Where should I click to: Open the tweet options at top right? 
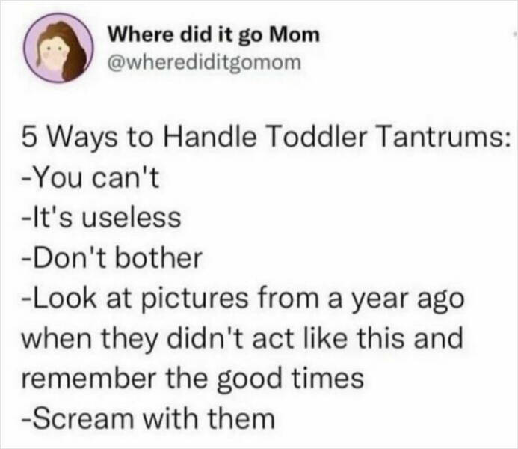coord(515,34)
